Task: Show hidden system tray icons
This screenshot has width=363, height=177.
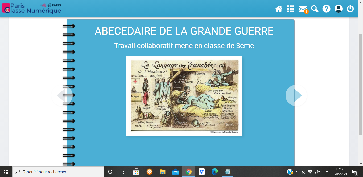Action: [297, 172]
